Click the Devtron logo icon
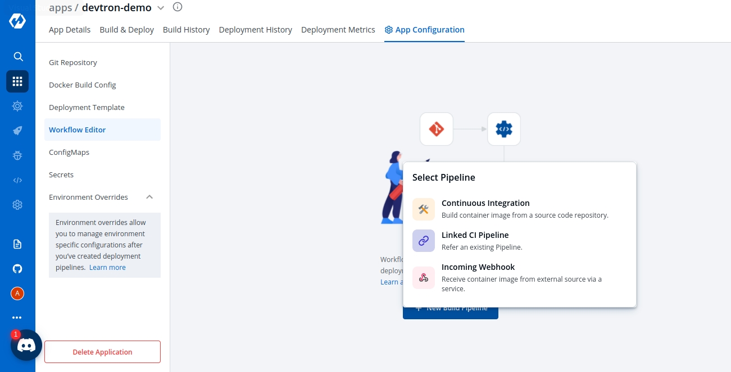This screenshot has width=731, height=372. pyautogui.click(x=17, y=21)
